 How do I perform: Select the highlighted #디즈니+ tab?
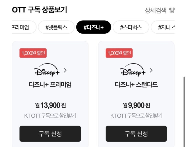pos(93,27)
